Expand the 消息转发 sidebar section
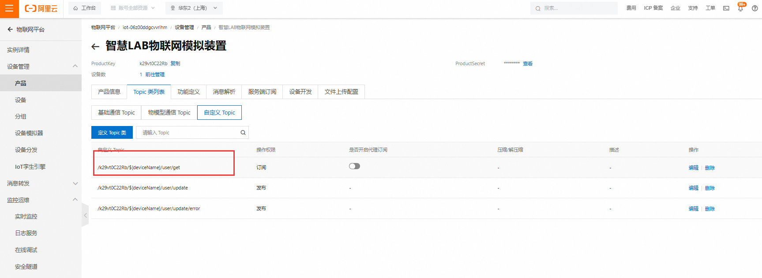Viewport: 762px width, 278px height. pos(75,183)
